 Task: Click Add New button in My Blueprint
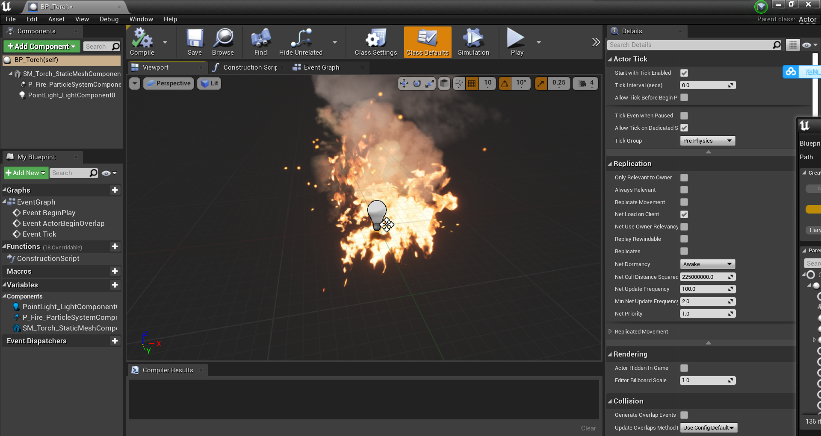(x=26, y=173)
